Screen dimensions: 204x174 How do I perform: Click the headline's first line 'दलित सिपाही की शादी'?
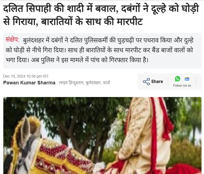pos(43,8)
